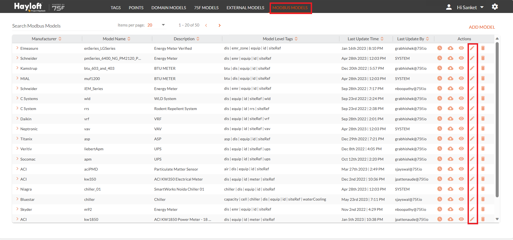View the Elmeasure model with eye icon
Viewport: 513px width, 240px height.
tap(461, 48)
